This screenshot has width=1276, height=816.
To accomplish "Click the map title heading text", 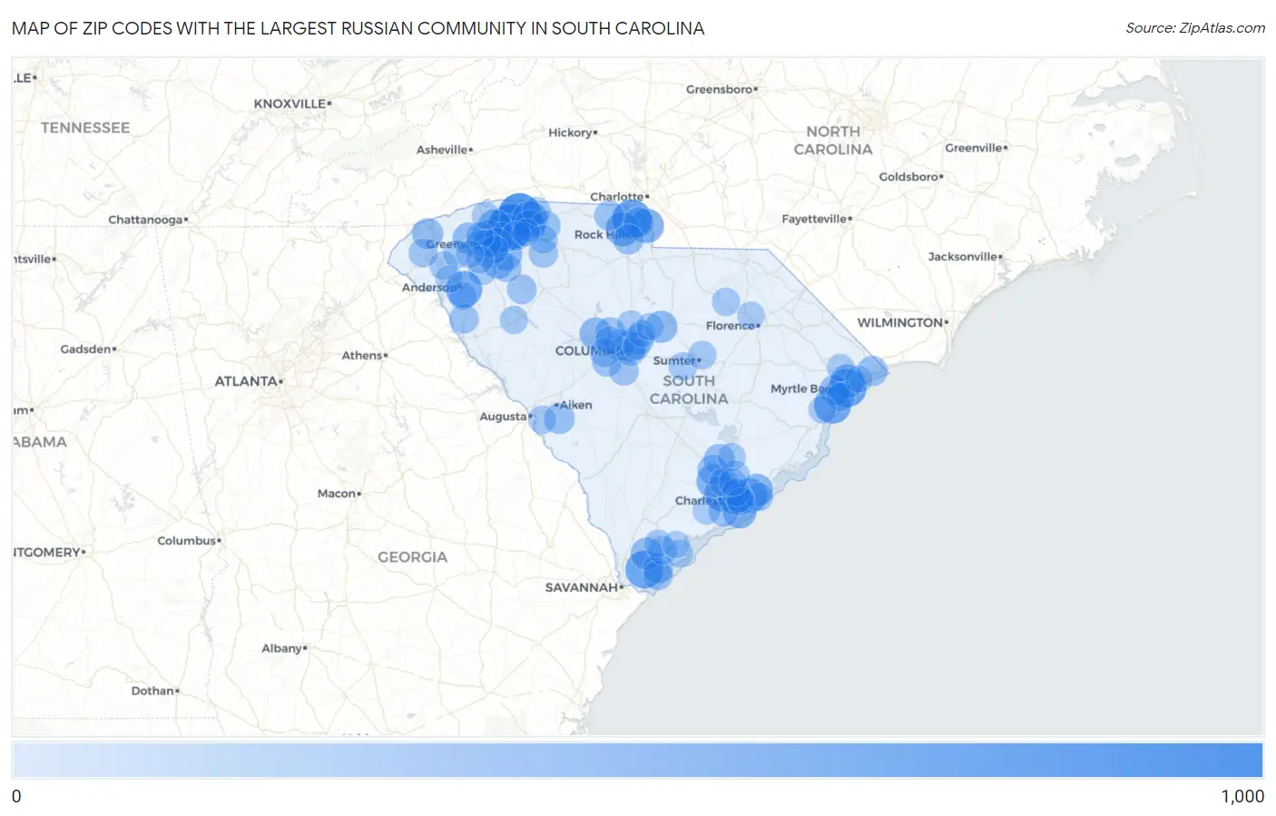I will click(x=358, y=28).
